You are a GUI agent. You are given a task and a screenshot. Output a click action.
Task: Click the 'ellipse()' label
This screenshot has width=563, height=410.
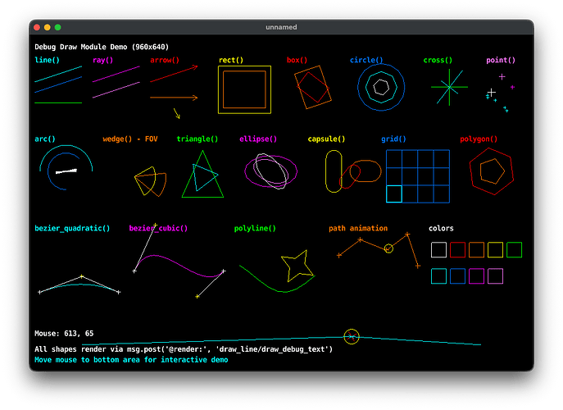(258, 139)
